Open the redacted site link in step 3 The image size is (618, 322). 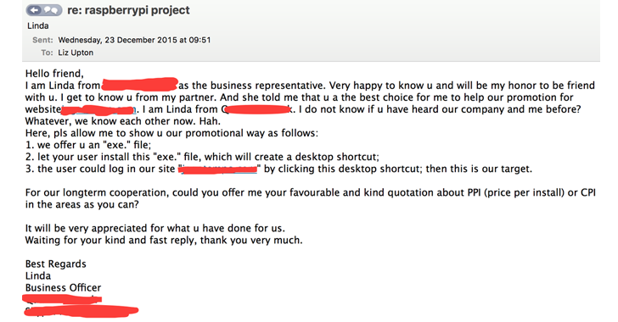tap(218, 169)
